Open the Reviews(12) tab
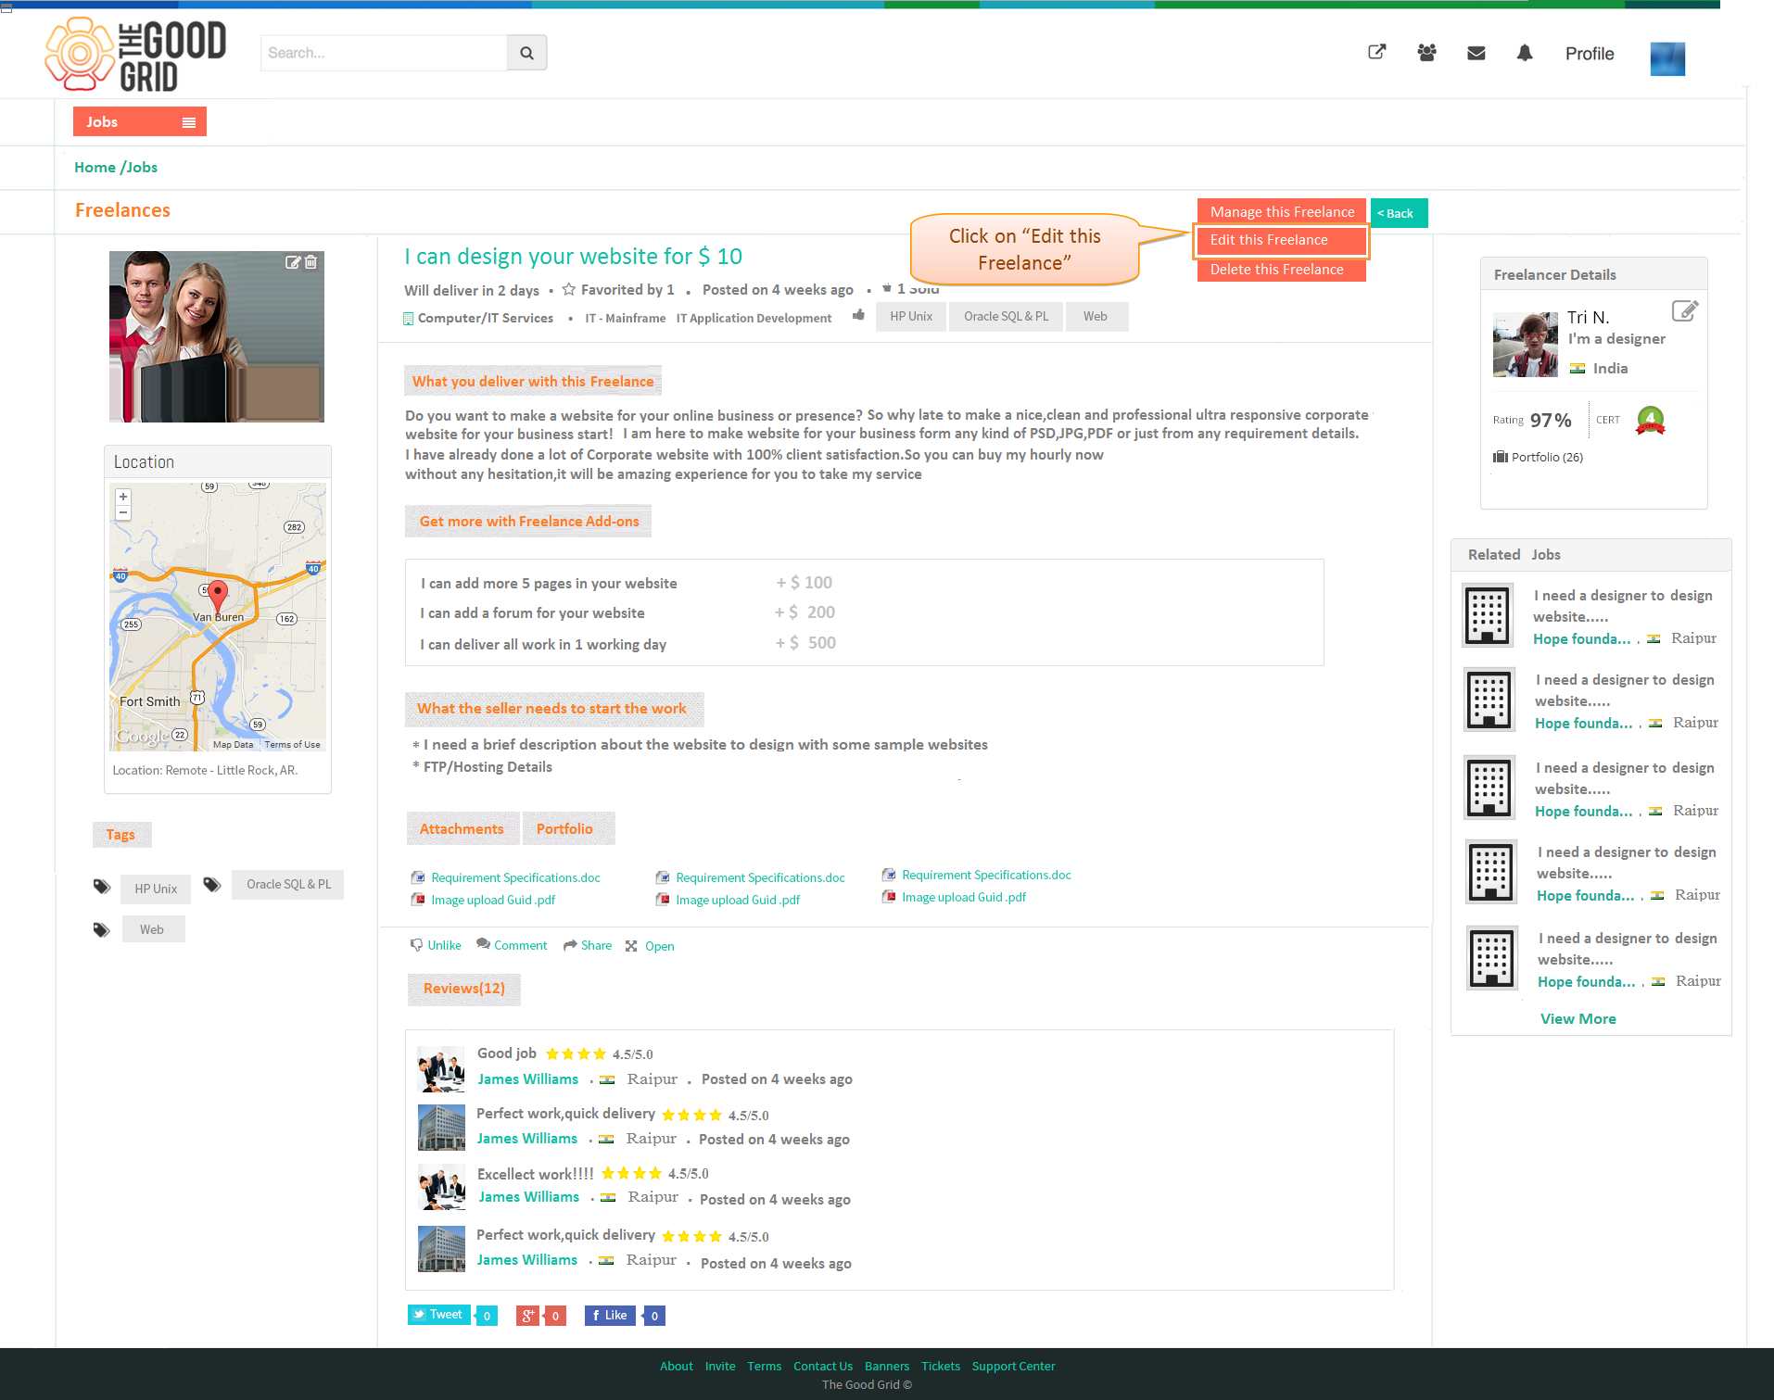Image resolution: width=1774 pixels, height=1400 pixels. point(464,989)
